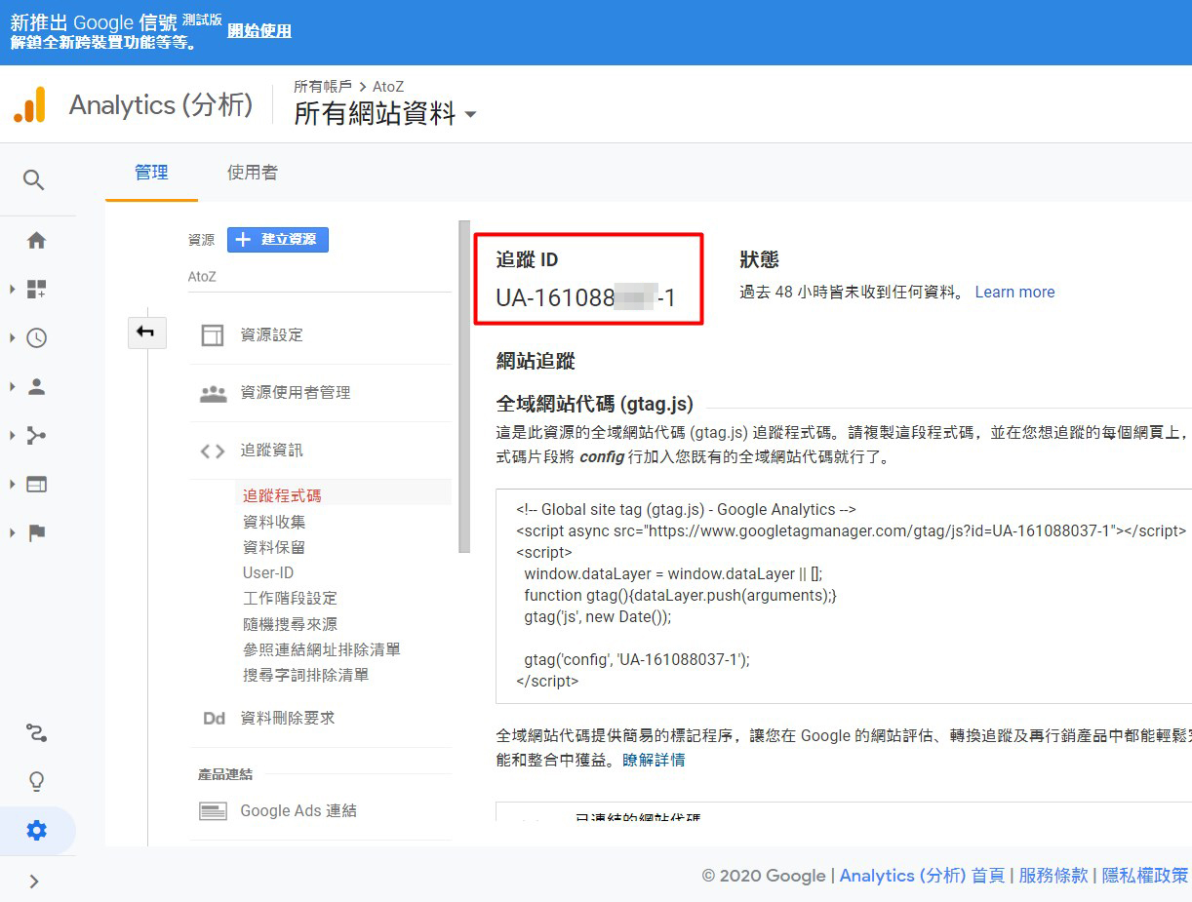Image resolution: width=1192 pixels, height=902 pixels.
Task: Open the Acquisition arrows icon
Action: [x=36, y=436]
